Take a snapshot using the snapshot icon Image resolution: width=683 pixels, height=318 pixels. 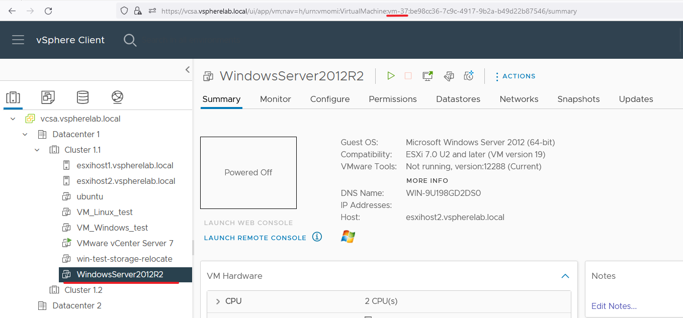pos(468,75)
